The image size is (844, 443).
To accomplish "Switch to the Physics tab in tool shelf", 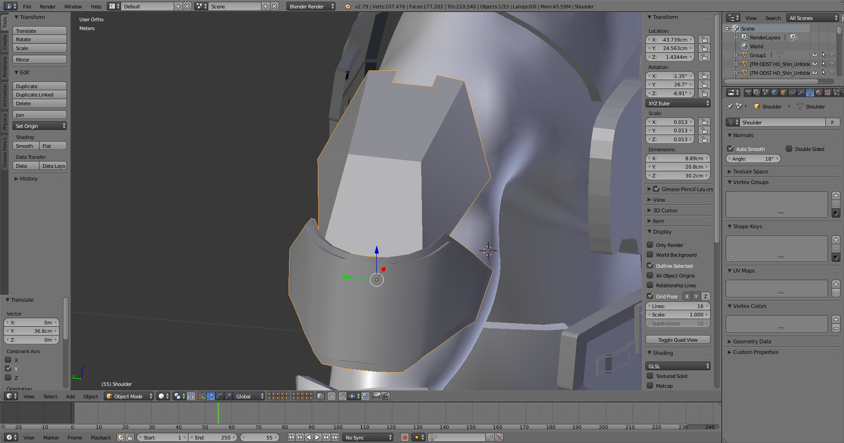I will [5, 122].
